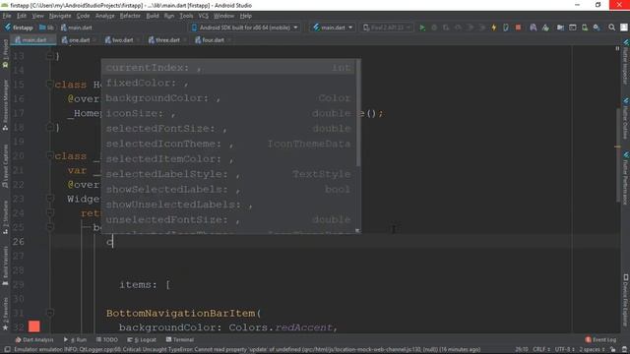Choose selectedFontSize autocomplete suggestion
The image size is (630, 354).
[228, 129]
